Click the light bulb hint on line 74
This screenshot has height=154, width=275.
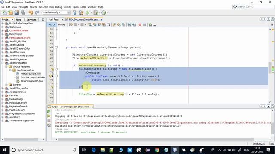point(52,87)
